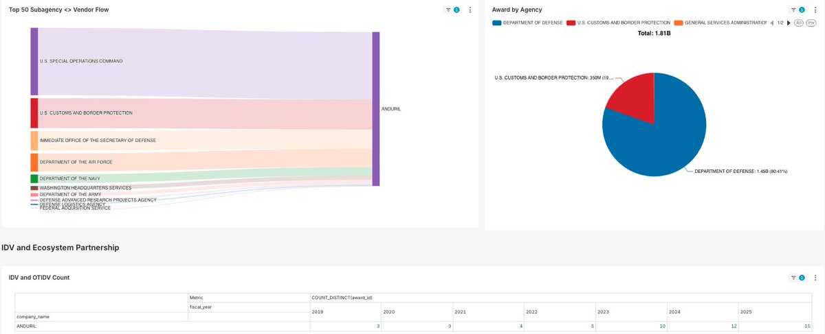Go to next legend page arrow

point(789,23)
